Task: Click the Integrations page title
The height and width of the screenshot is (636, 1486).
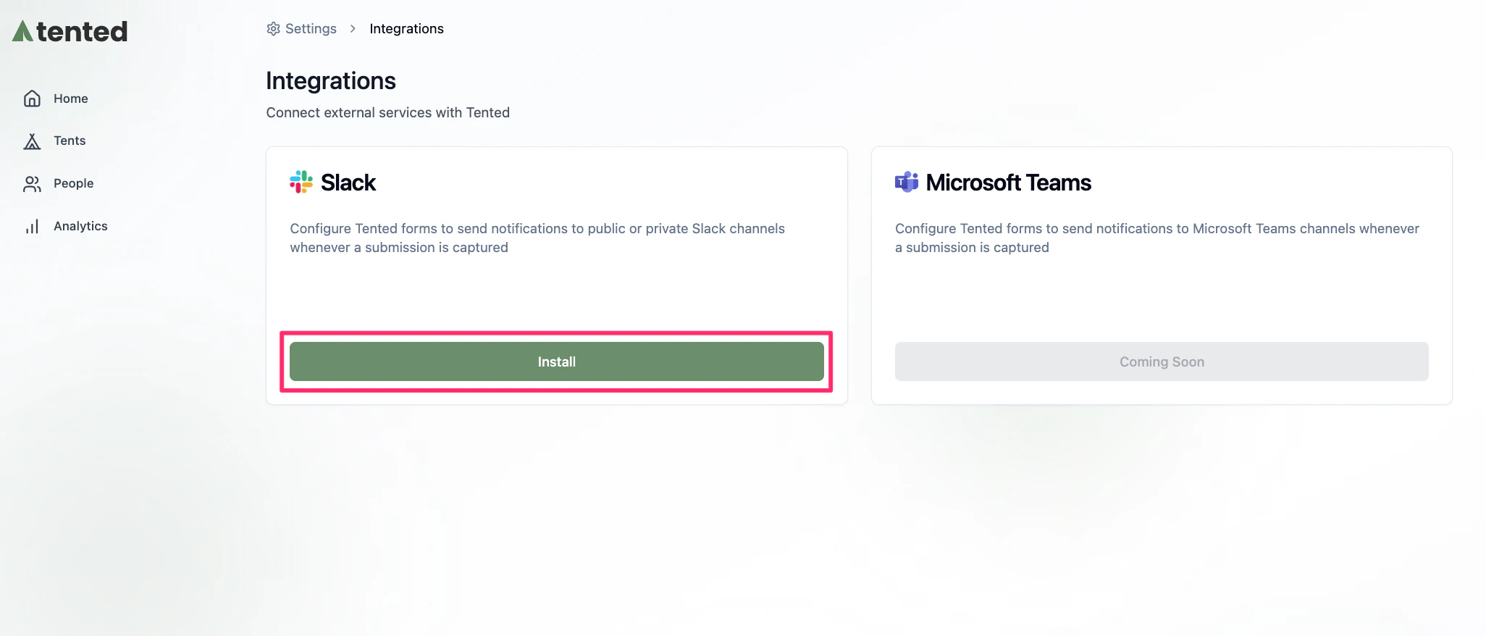Action: pyautogui.click(x=331, y=80)
